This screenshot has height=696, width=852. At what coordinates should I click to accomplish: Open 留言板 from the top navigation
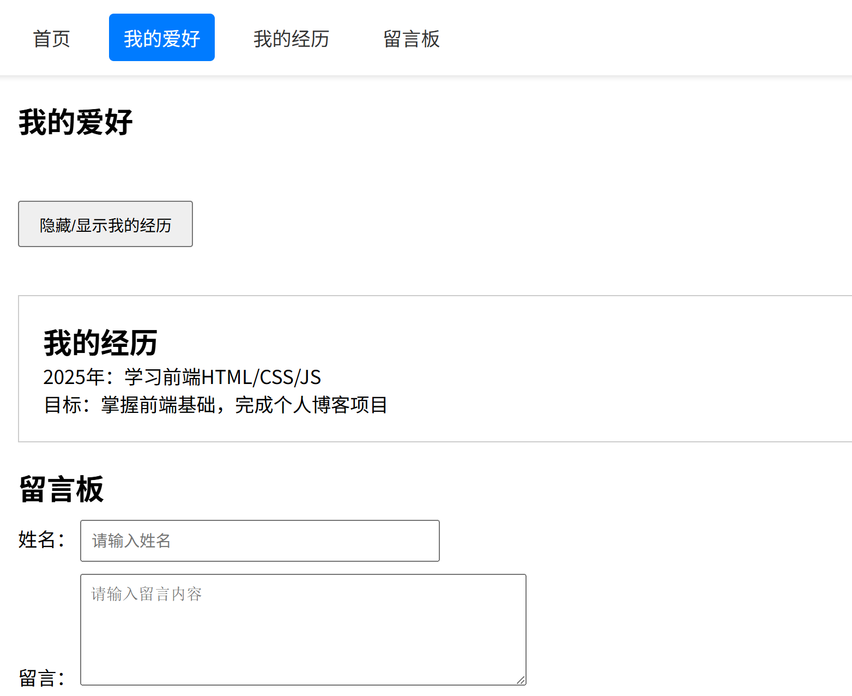411,39
